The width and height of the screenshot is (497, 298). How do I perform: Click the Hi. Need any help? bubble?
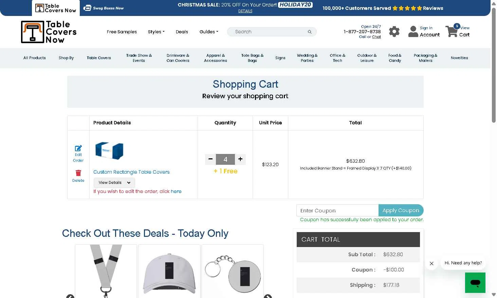click(463, 263)
